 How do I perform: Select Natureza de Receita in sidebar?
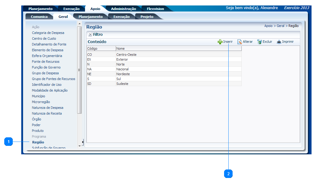tap(47, 113)
